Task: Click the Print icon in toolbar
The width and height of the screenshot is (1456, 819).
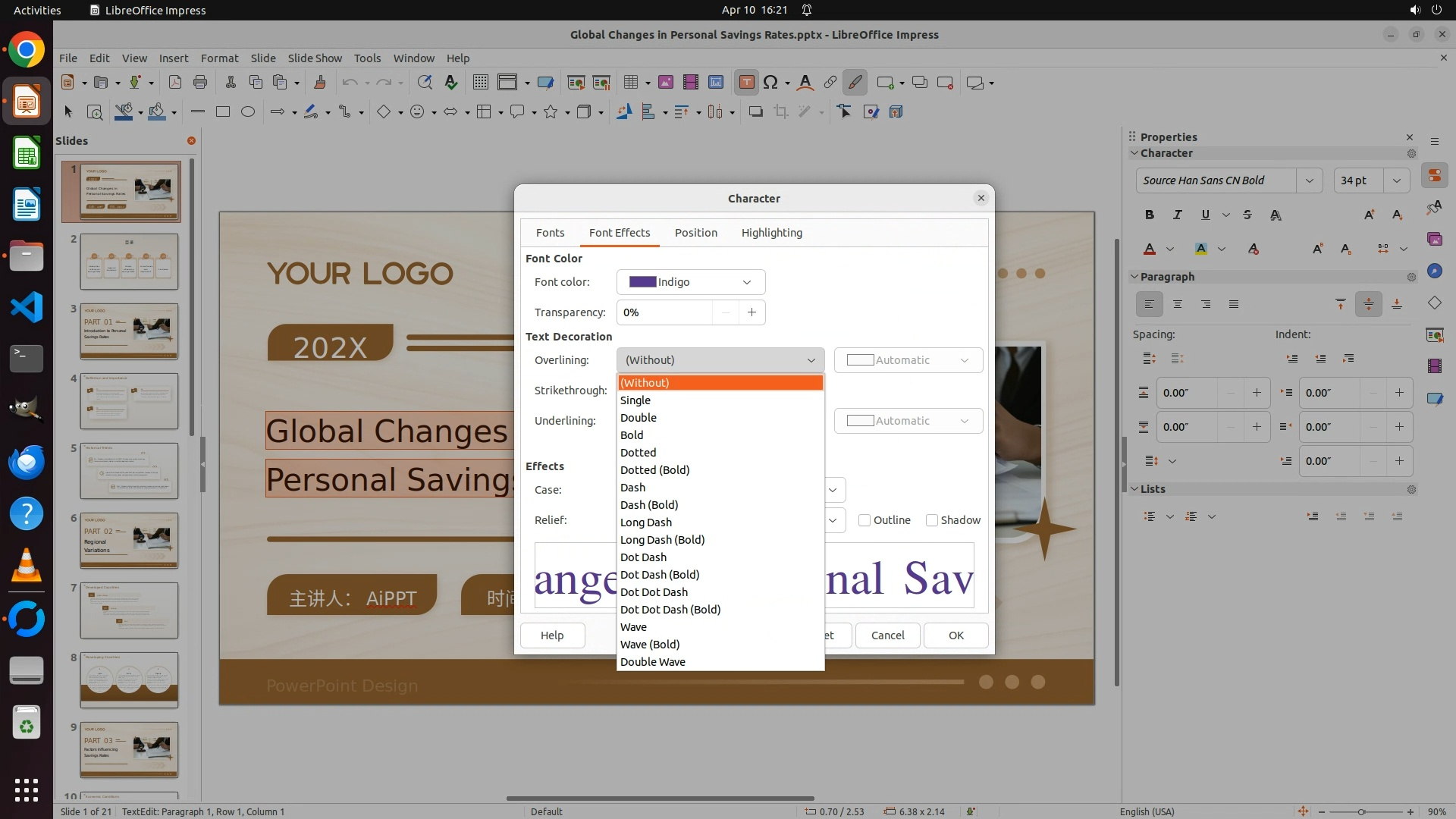Action: tap(200, 83)
